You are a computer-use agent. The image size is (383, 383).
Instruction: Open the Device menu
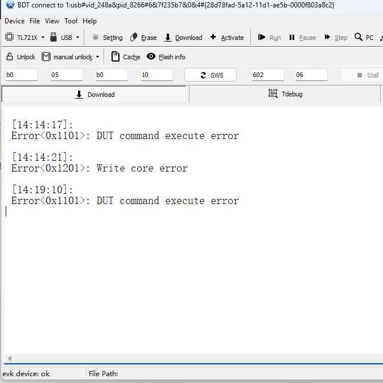14,21
